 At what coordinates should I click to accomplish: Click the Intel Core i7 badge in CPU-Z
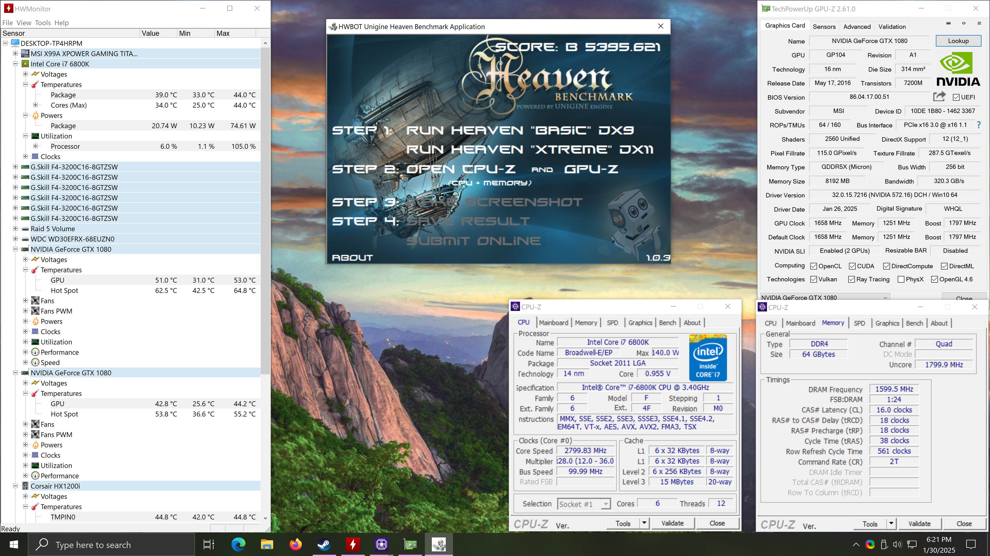tap(708, 358)
